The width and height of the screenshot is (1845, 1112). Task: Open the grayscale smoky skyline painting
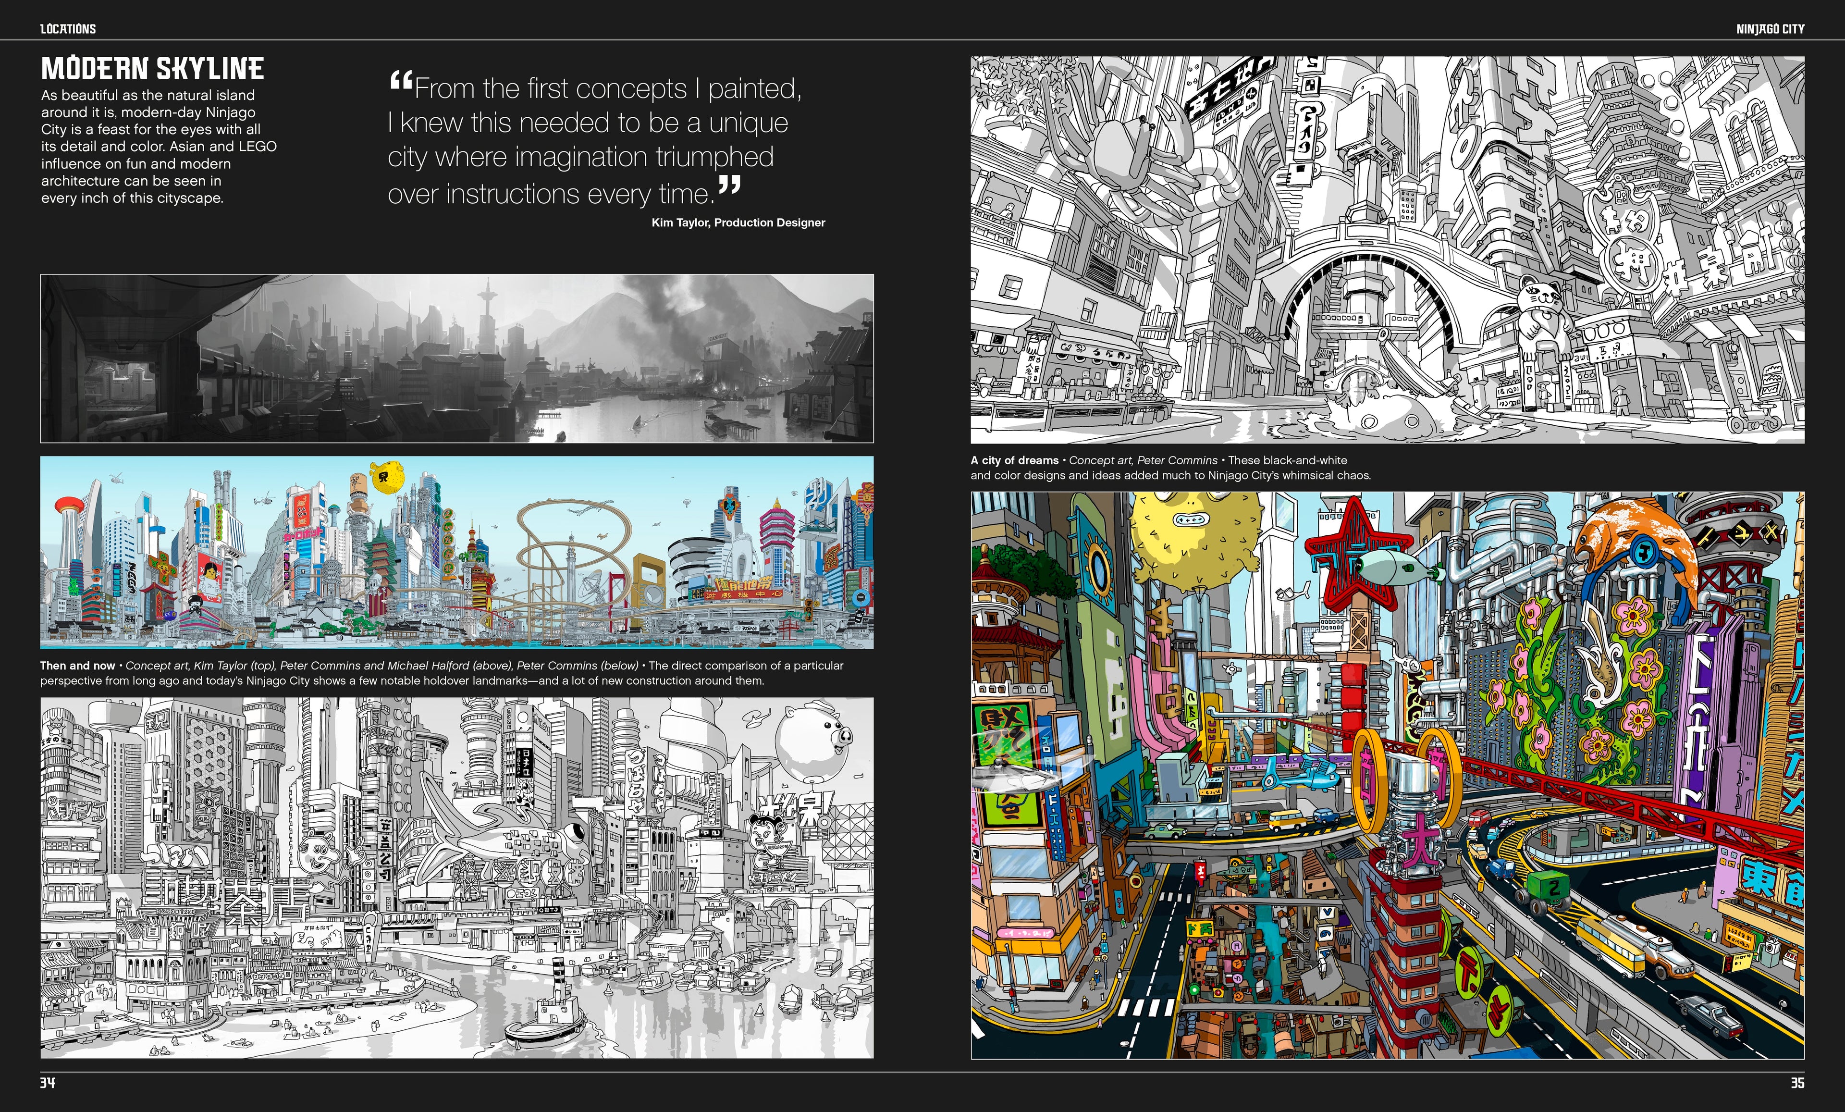(457, 358)
